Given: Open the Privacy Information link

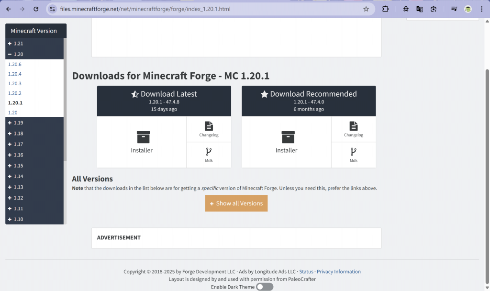Looking at the screenshot, I should coord(338,272).
